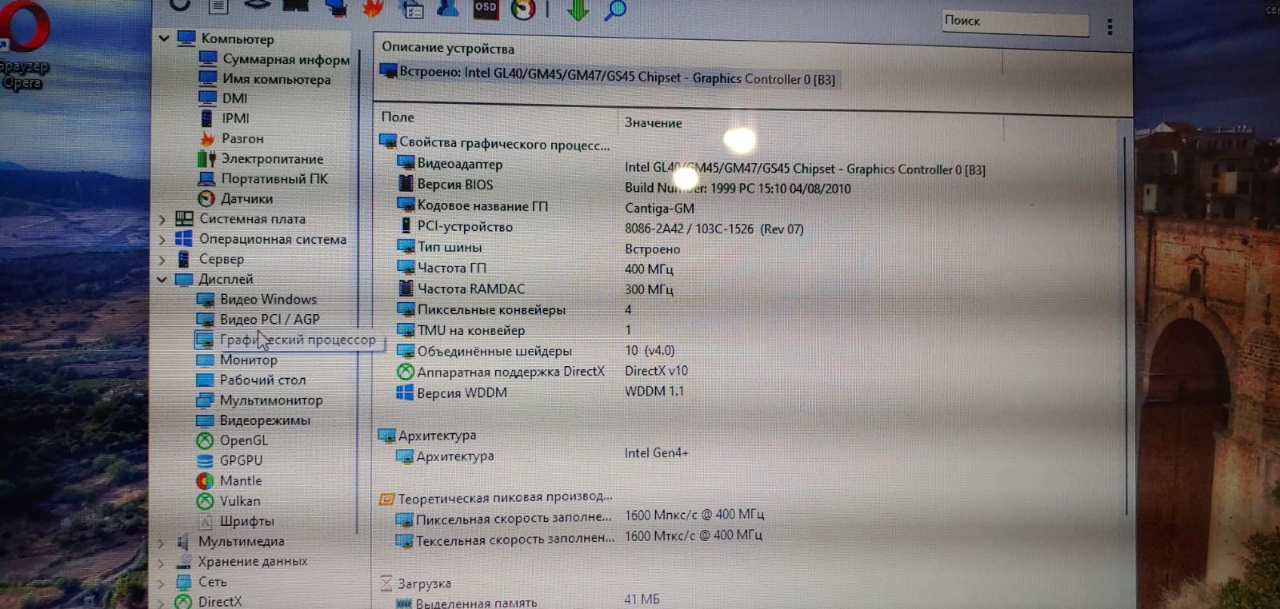Open the Мультимонитор page

point(260,400)
